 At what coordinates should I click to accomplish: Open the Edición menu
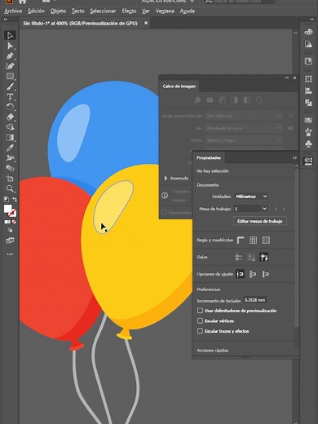(36, 11)
